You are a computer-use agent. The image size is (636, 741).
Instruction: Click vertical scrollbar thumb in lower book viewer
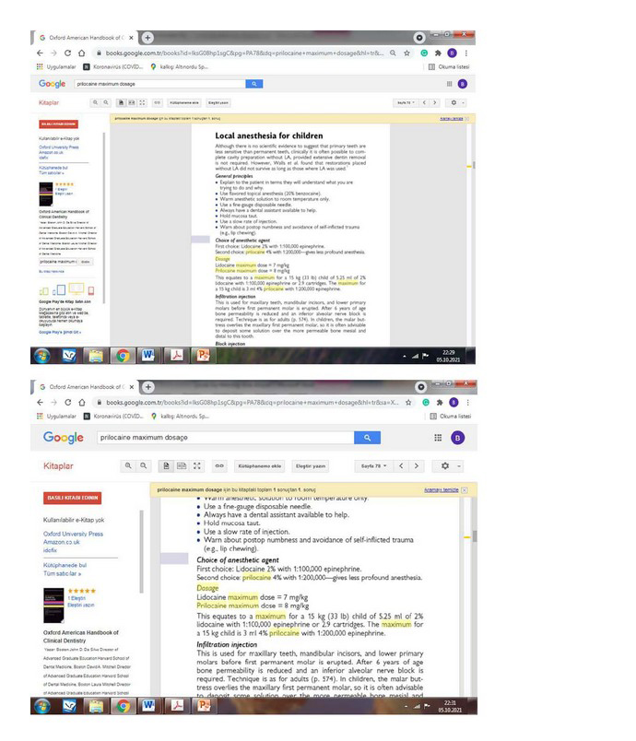pyautogui.click(x=475, y=535)
